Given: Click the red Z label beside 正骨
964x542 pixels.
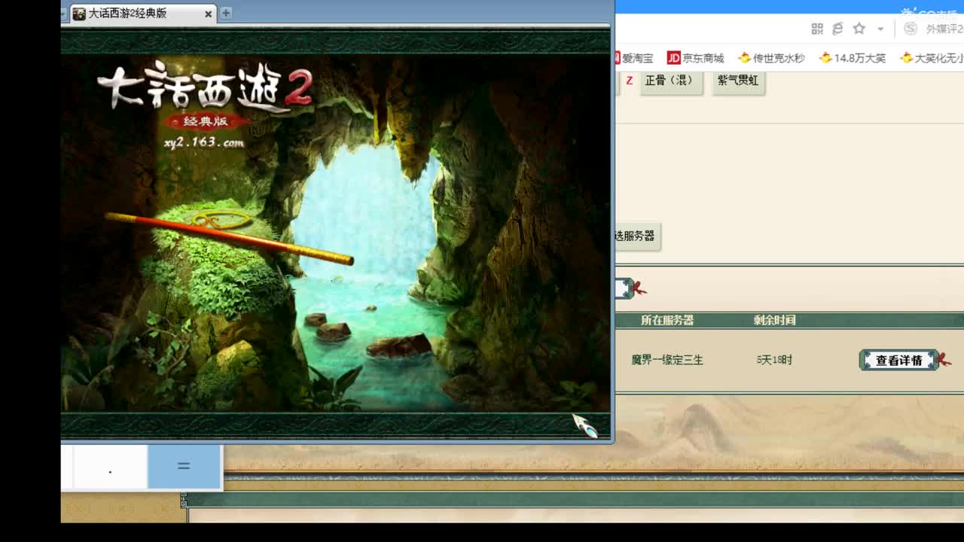Looking at the screenshot, I should point(630,81).
